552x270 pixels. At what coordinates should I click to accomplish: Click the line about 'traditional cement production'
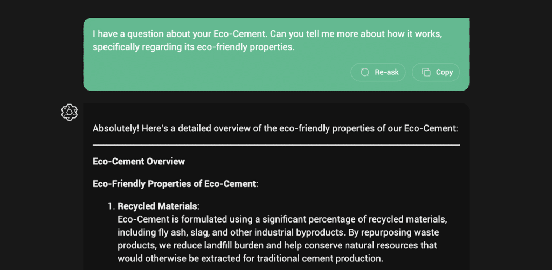(250, 258)
